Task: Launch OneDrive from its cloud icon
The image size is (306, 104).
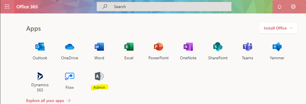Action: (x=70, y=47)
